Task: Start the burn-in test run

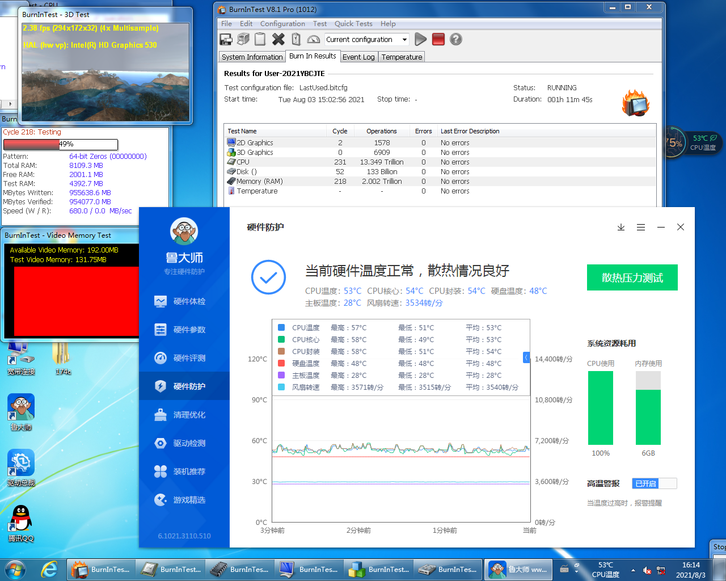Action: pyautogui.click(x=420, y=39)
